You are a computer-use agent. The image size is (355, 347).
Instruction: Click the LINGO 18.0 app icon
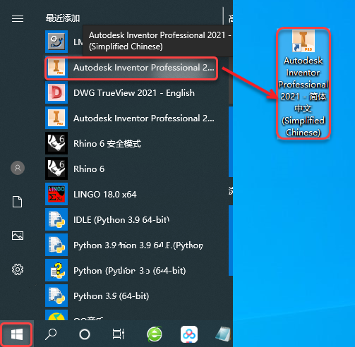click(56, 194)
